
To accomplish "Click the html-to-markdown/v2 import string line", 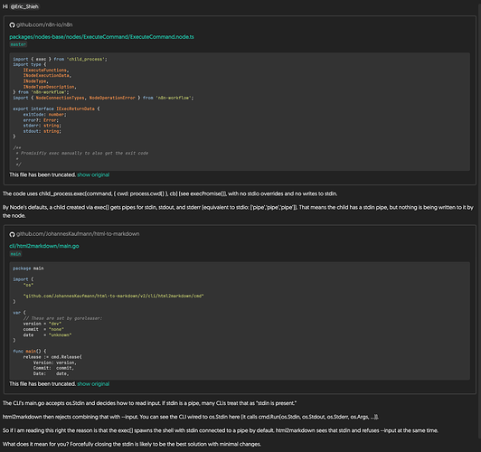I will pos(114,296).
